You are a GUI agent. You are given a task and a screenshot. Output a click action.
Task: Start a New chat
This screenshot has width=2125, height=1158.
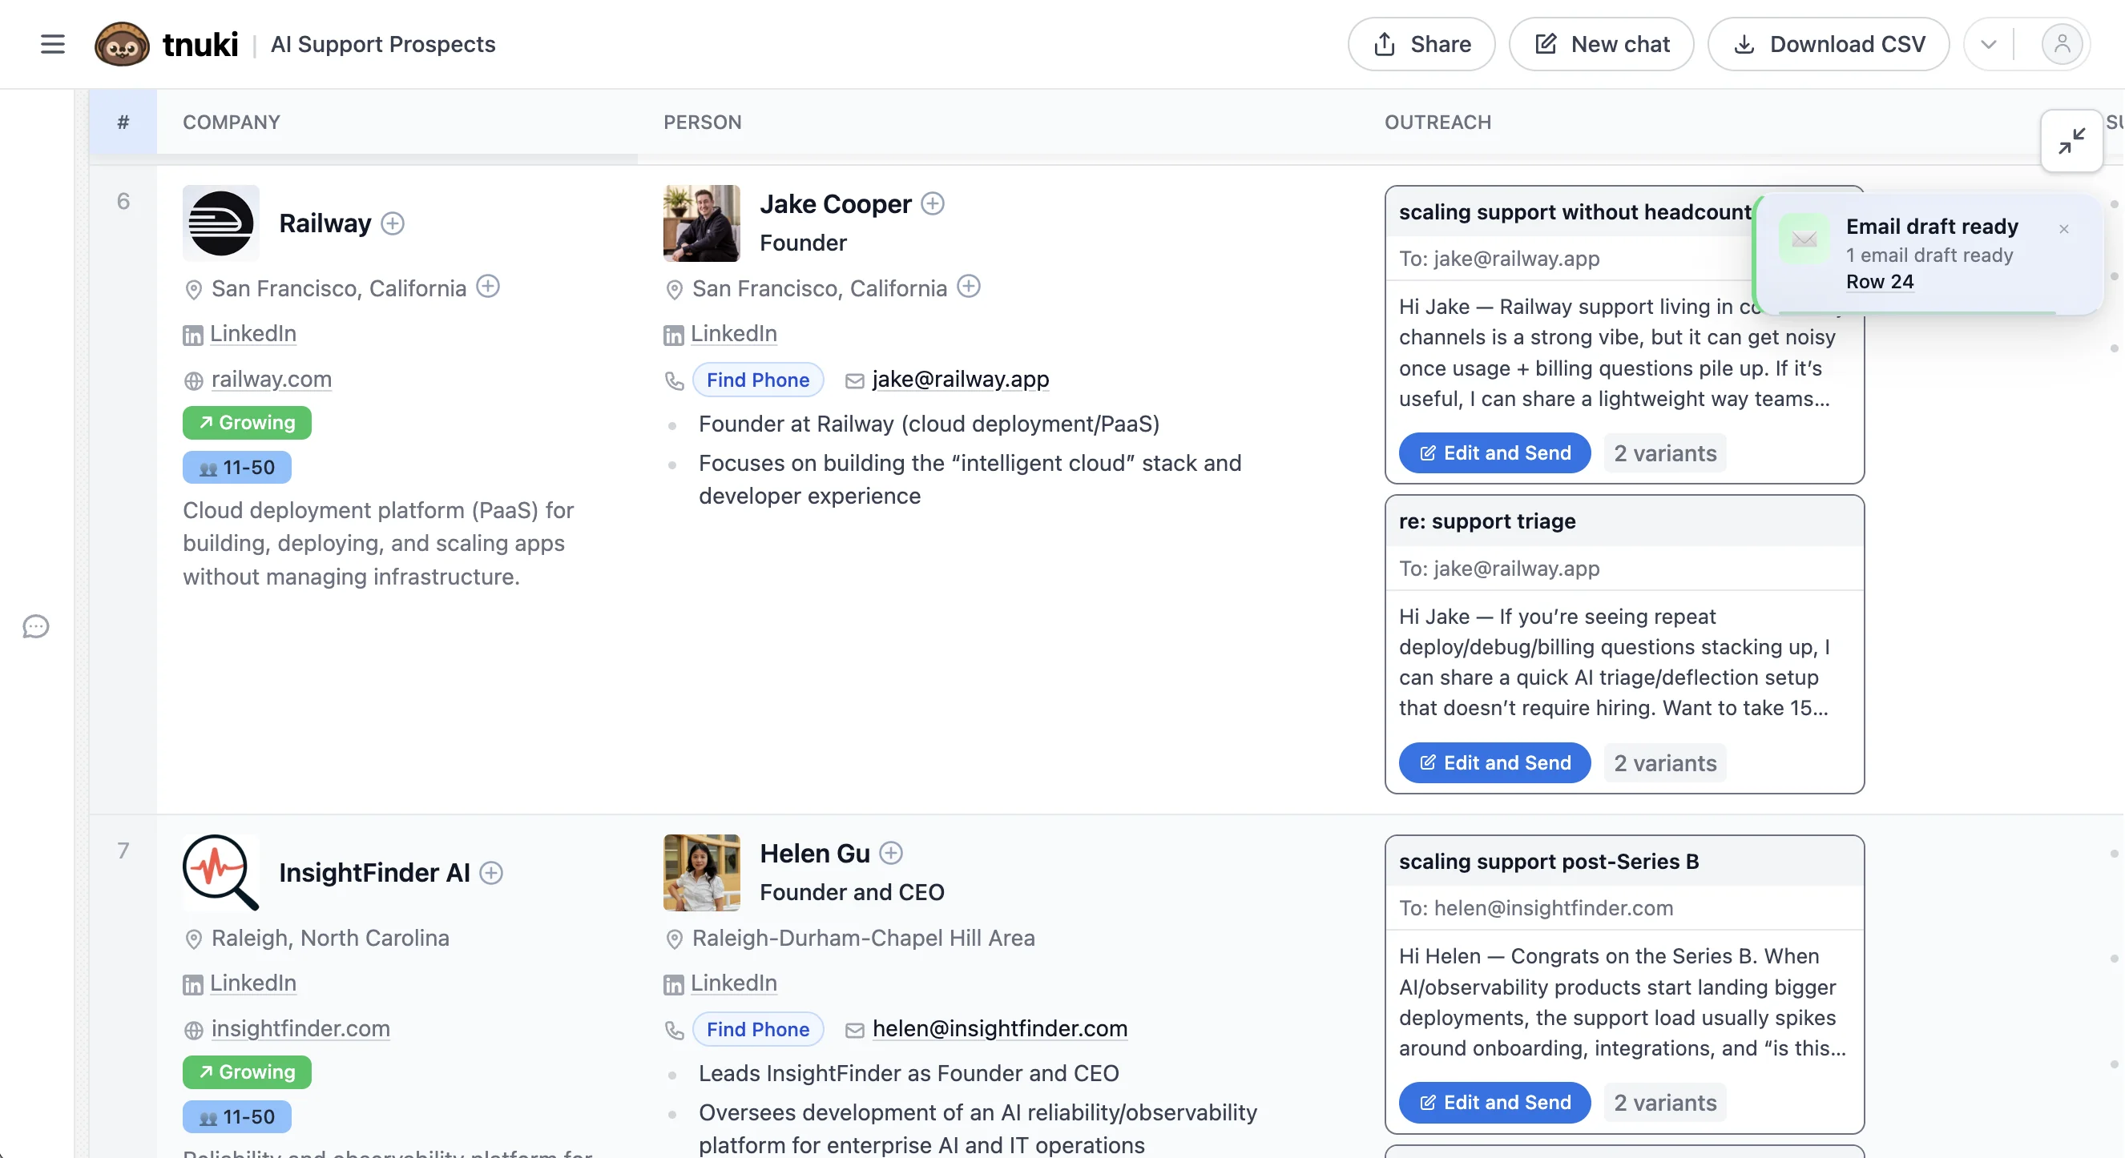[1601, 44]
